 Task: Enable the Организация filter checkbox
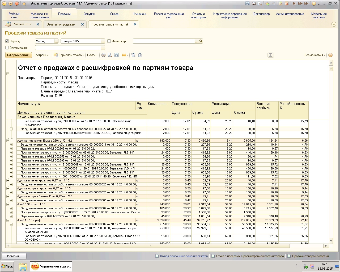click(7, 48)
